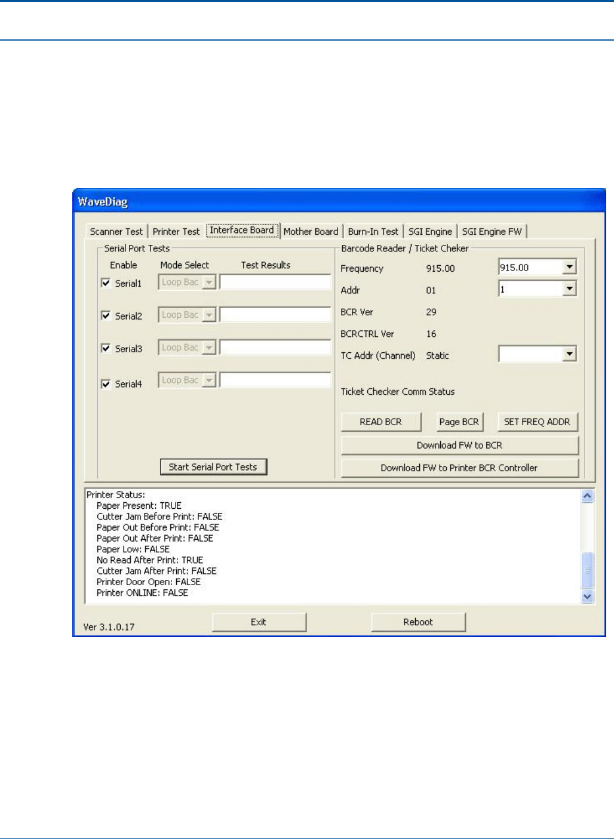Switch to the Scanner Test tab
This screenshot has height=839, width=614.
[116, 232]
